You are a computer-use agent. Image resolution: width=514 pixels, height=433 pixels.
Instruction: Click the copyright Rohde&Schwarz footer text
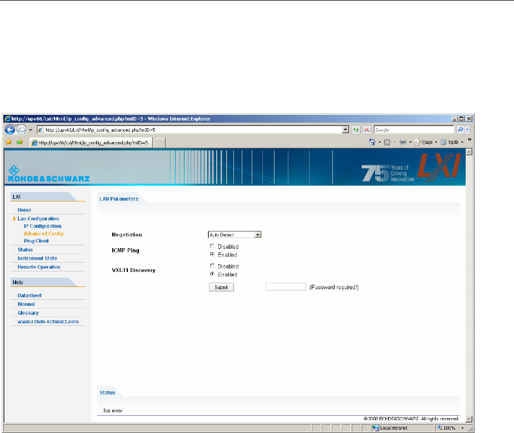pos(411,419)
